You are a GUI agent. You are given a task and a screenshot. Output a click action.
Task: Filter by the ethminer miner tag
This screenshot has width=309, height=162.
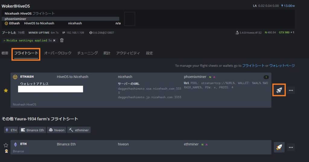[x=79, y=130]
